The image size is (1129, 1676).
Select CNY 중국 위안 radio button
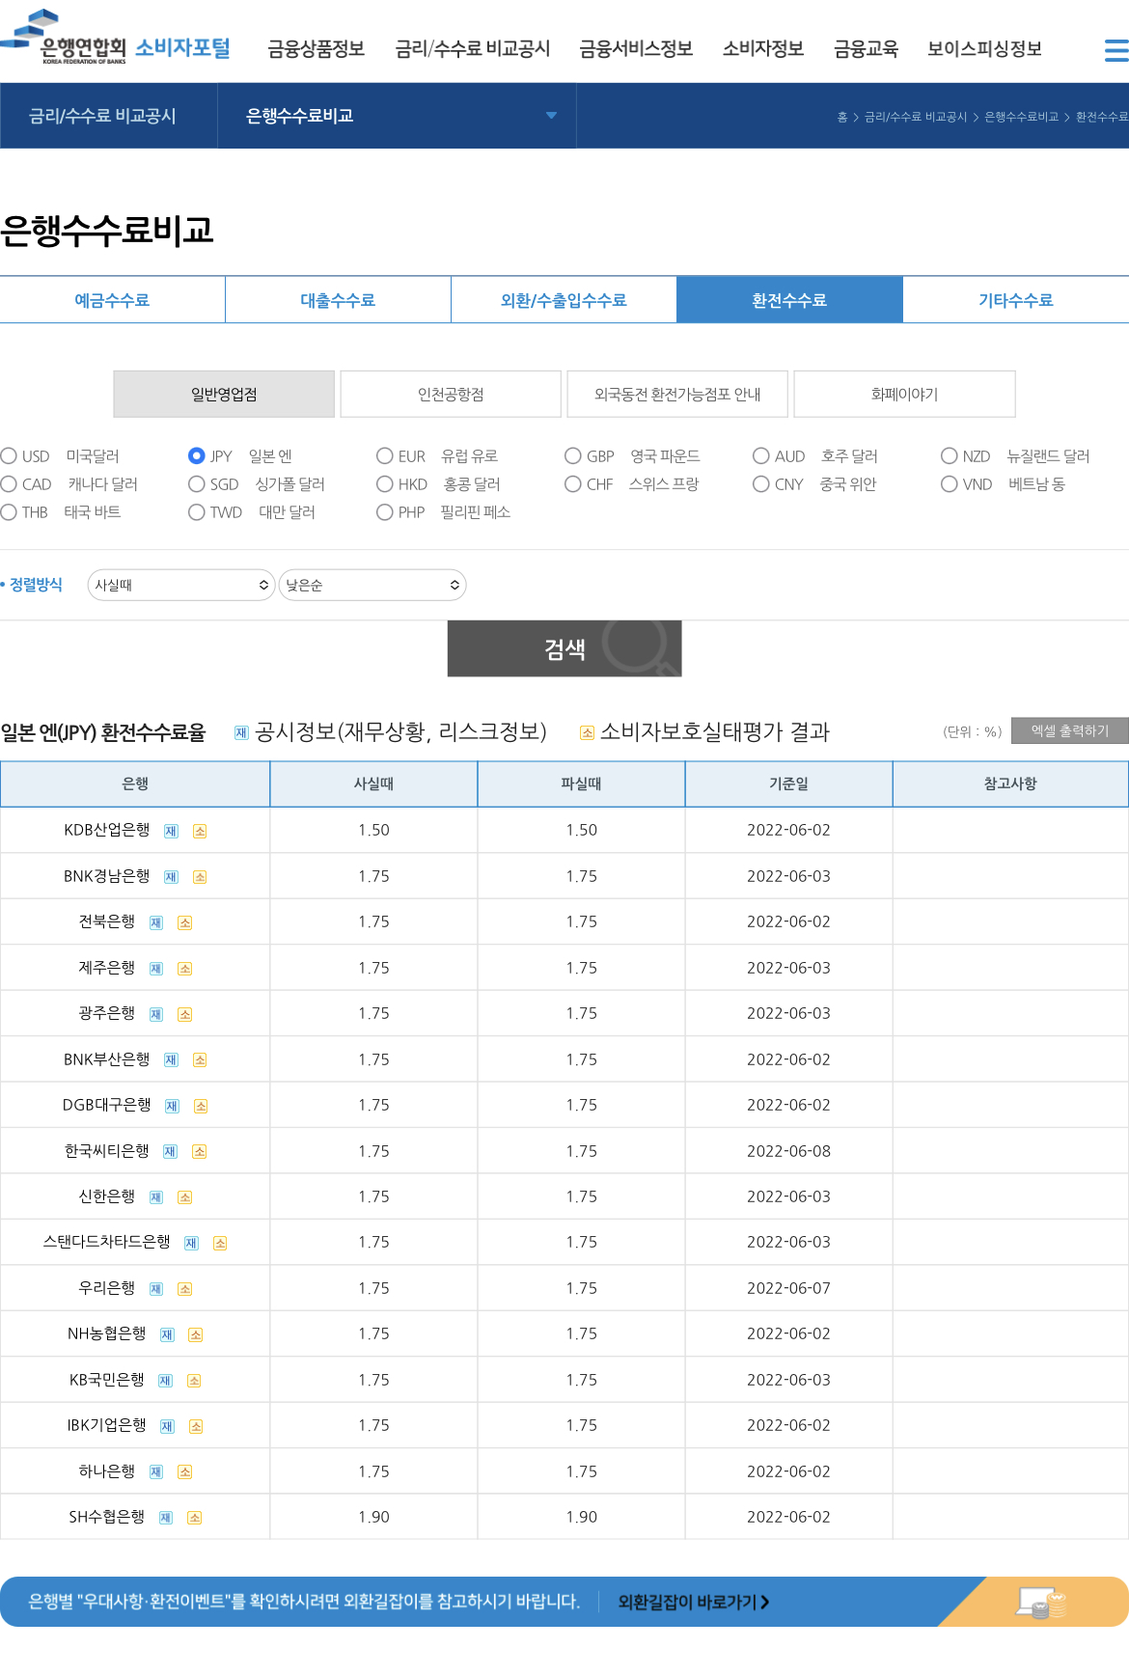761,484
